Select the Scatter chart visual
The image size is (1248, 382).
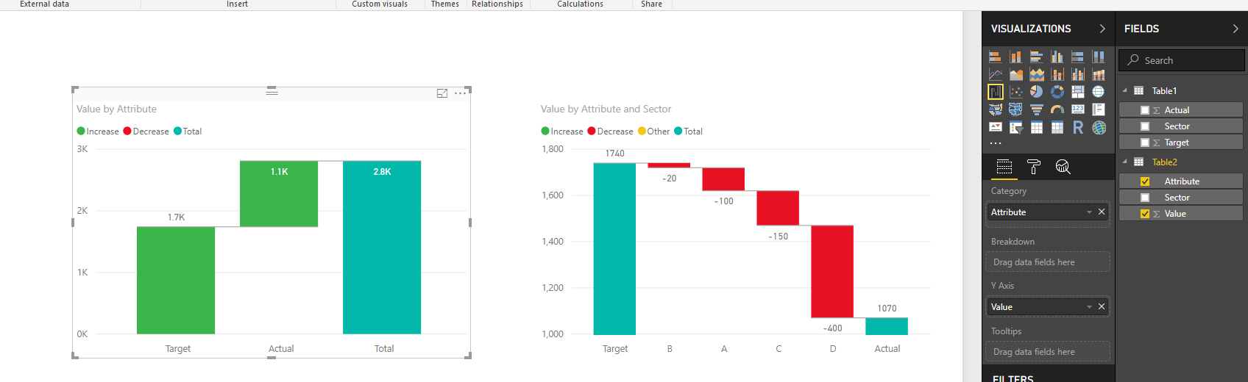click(x=1016, y=92)
